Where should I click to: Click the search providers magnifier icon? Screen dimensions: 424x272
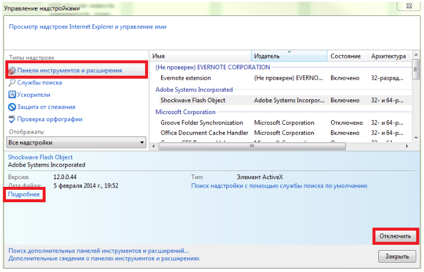(x=12, y=83)
